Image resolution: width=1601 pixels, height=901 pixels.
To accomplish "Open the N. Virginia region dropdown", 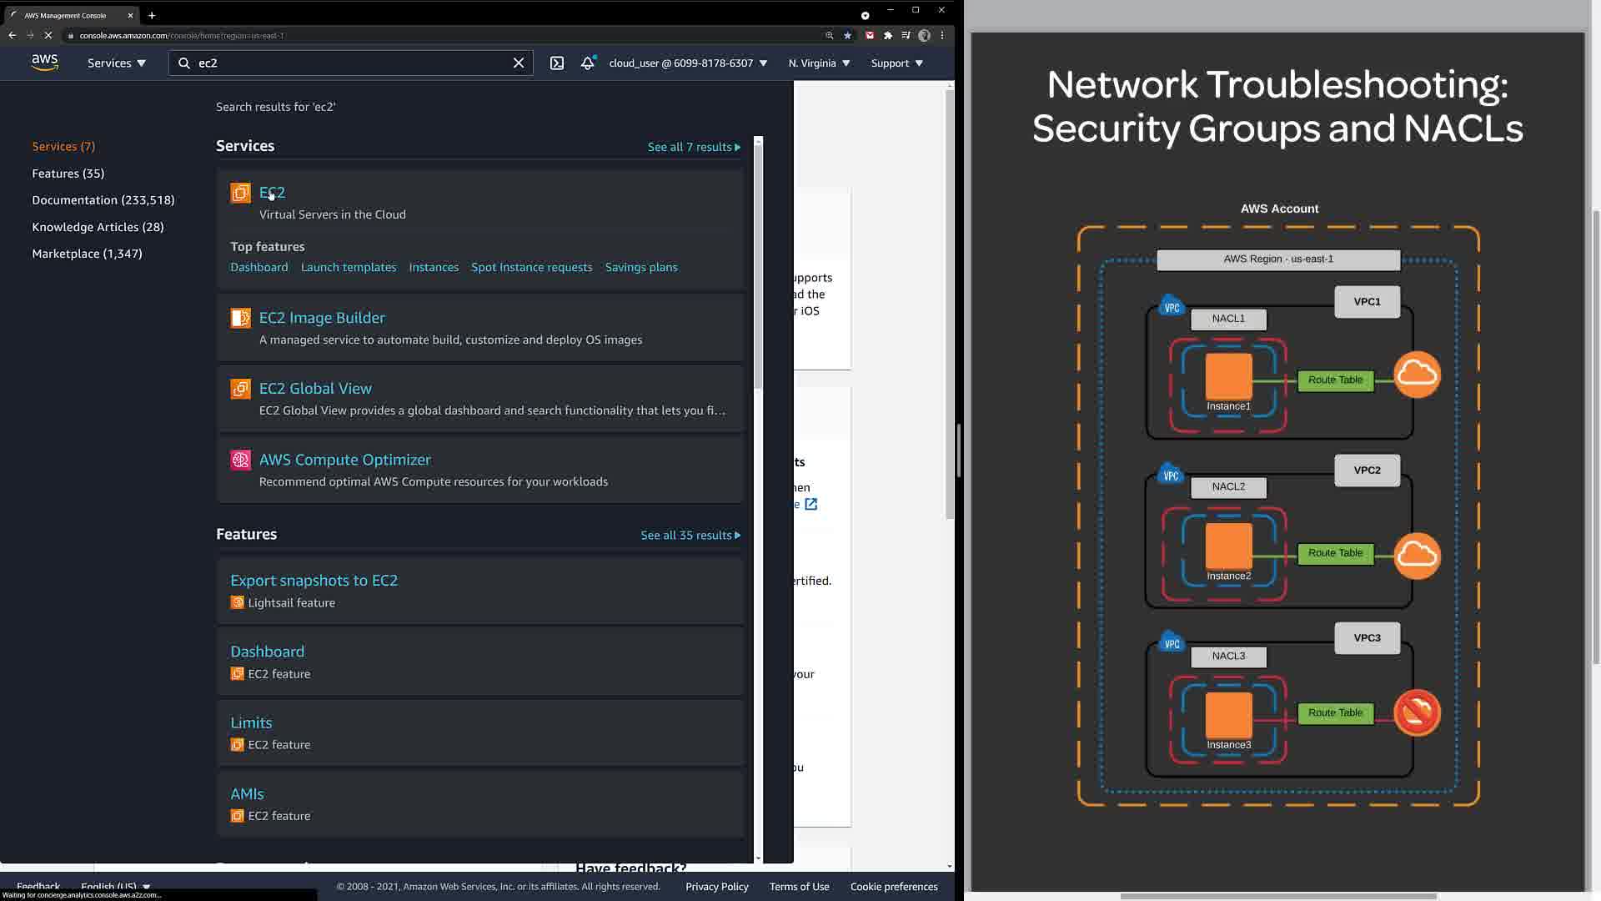I will coord(819,63).
